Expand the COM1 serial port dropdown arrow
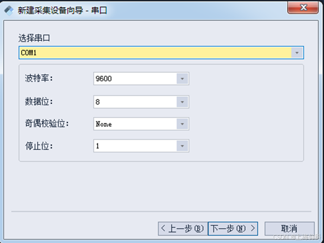 [297, 52]
